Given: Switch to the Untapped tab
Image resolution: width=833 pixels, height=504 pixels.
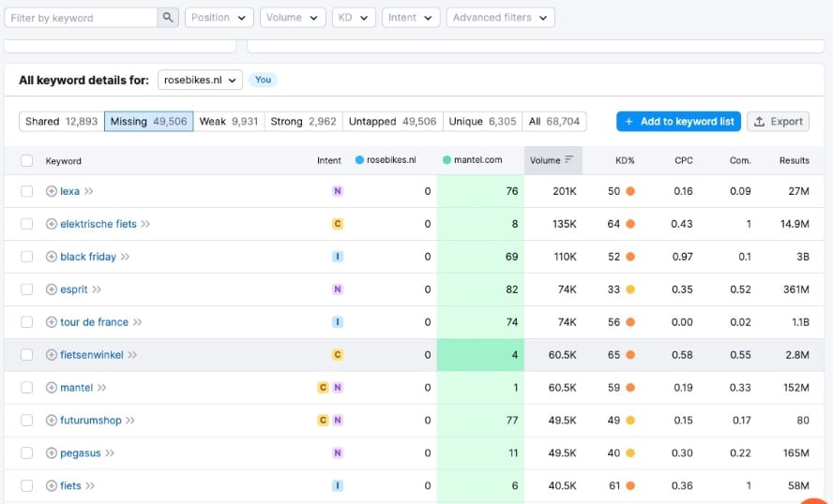Looking at the screenshot, I should click(393, 122).
